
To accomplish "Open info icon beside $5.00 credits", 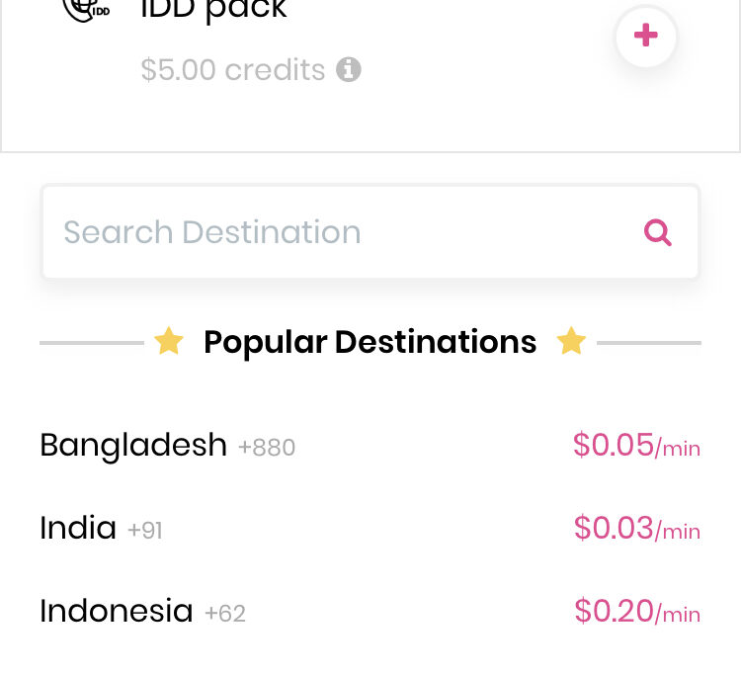I will [349, 70].
